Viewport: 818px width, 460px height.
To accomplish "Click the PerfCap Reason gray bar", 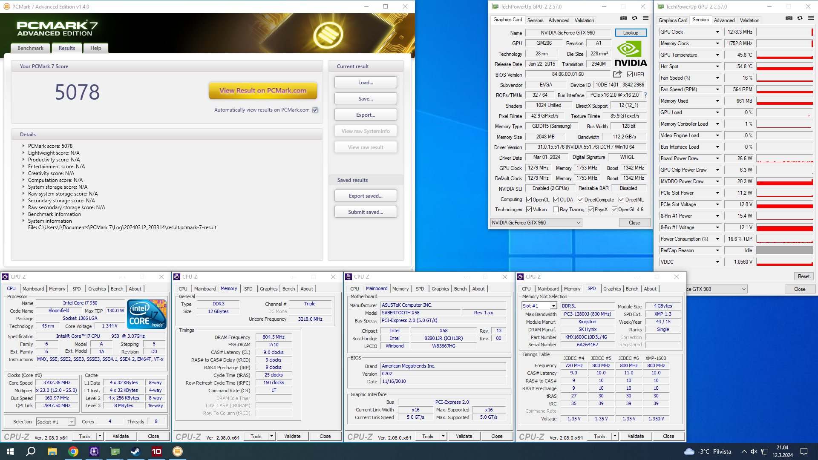I will click(x=785, y=250).
